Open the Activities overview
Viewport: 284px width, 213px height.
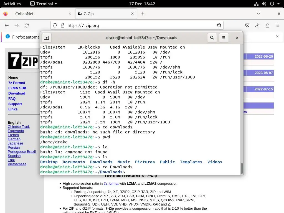(12, 4)
